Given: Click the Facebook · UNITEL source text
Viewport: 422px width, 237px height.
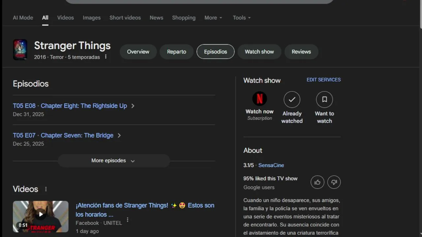Looking at the screenshot, I should pos(99,223).
